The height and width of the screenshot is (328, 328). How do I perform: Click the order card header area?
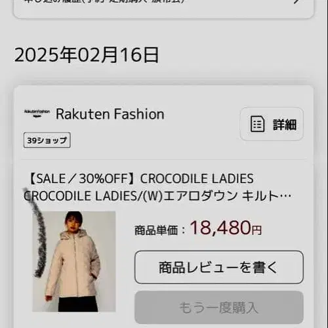[x=163, y=123]
